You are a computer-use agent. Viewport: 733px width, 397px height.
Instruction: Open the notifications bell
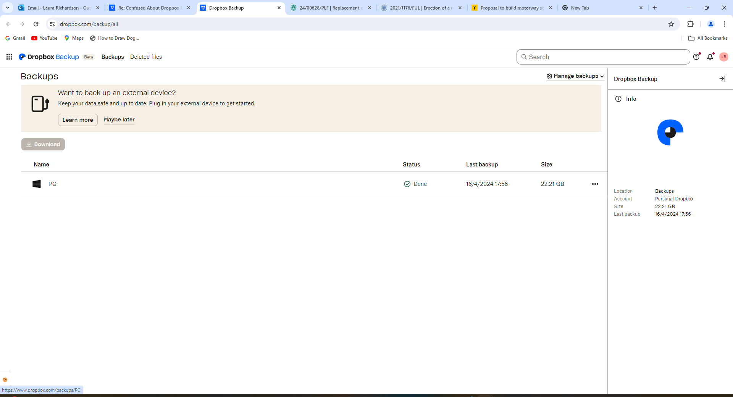point(710,57)
